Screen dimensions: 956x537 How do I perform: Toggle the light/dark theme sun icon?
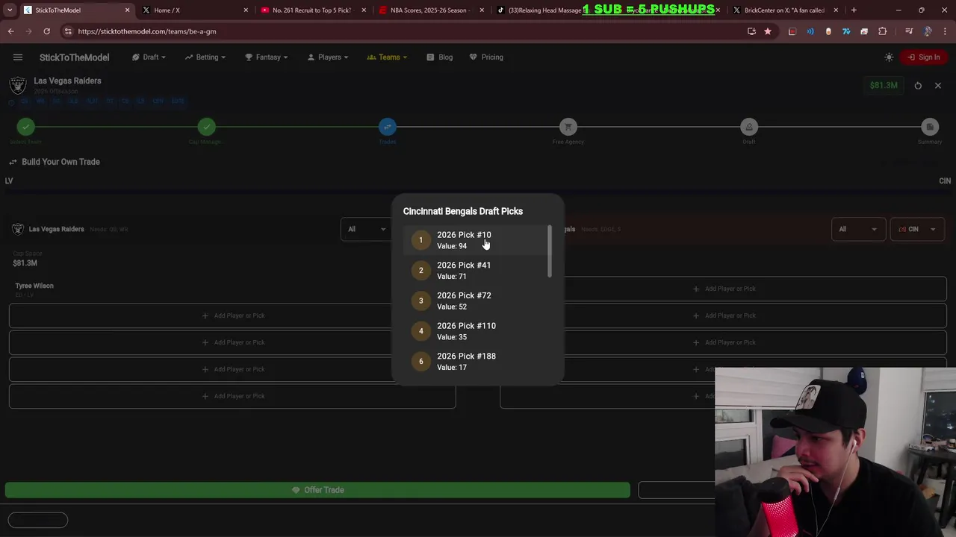point(889,57)
